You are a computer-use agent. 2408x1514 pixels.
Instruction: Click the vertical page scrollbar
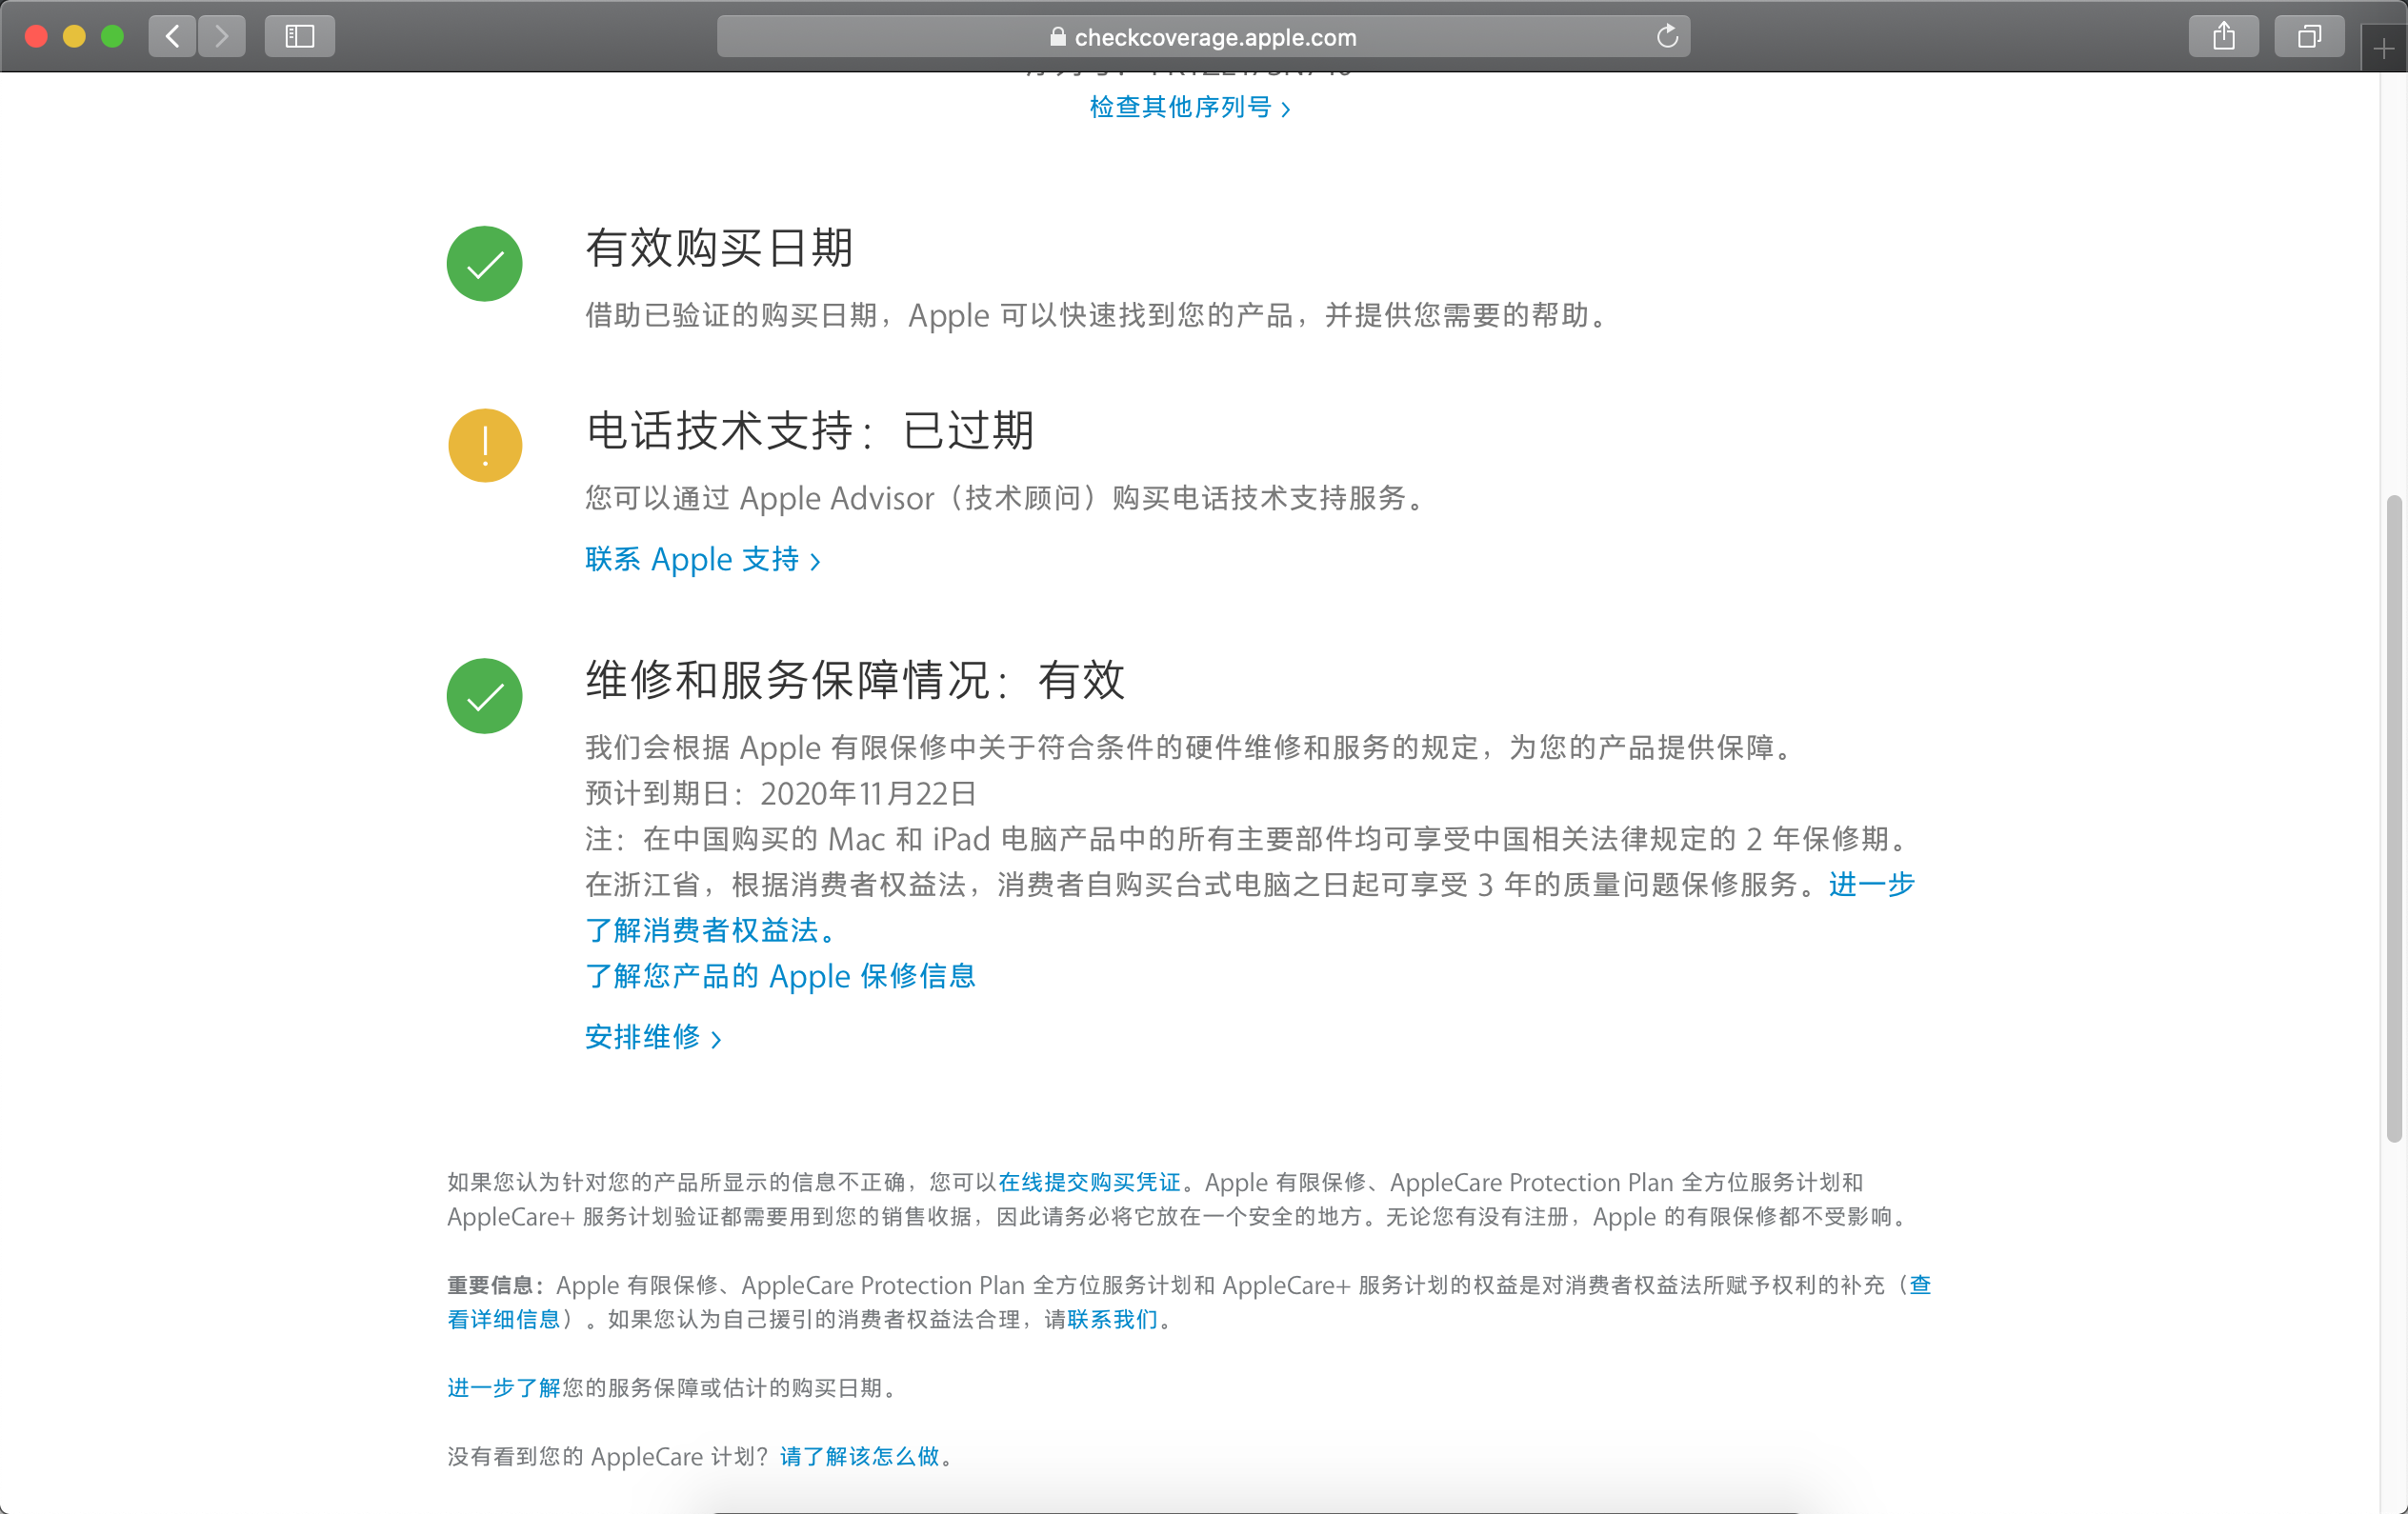2393,817
